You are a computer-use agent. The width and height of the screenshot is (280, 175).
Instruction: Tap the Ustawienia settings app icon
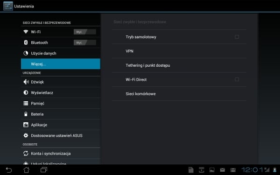(8, 6)
